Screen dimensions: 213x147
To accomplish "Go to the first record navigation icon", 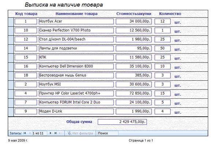I will pyautogui.click(x=25, y=133).
